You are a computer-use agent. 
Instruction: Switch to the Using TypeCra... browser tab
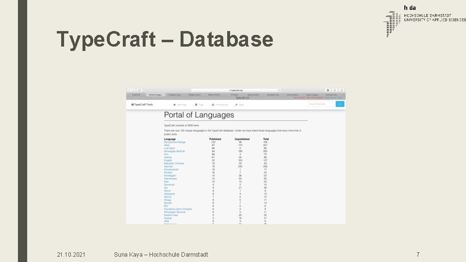pyautogui.click(x=293, y=95)
